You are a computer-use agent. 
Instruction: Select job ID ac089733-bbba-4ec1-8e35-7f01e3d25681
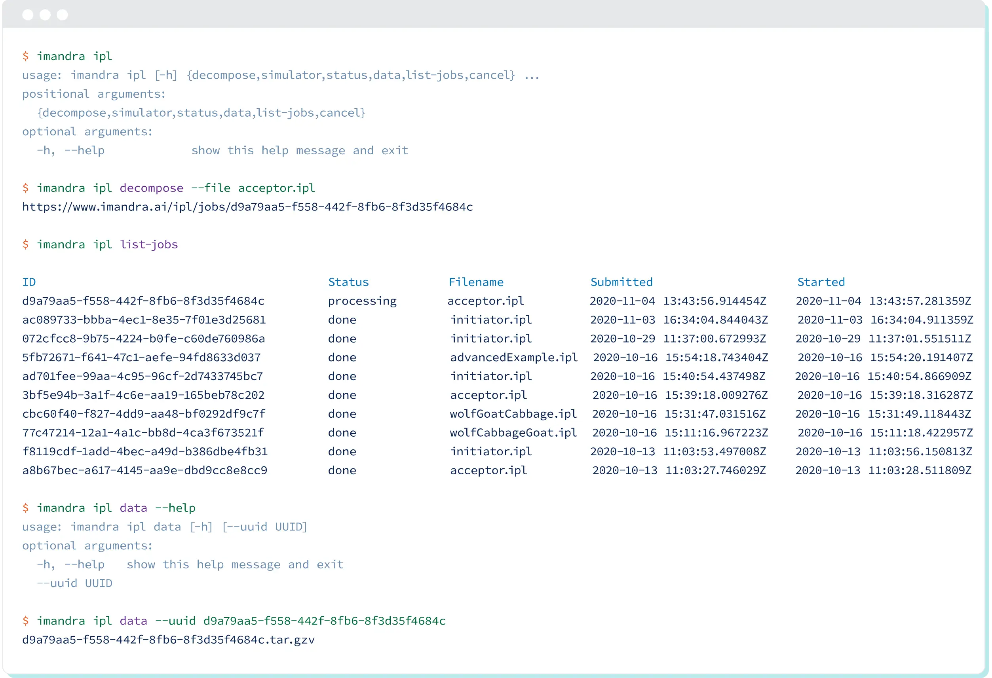pos(144,320)
